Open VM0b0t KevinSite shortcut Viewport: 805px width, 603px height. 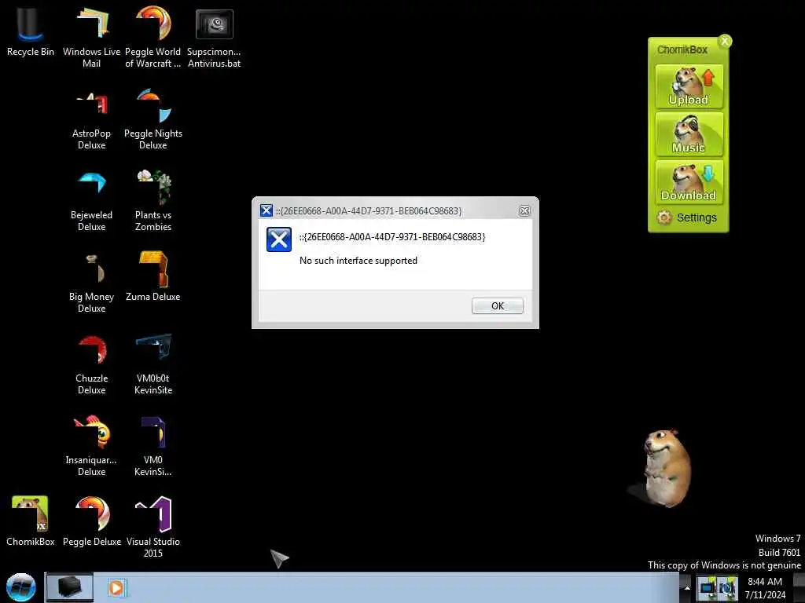click(x=153, y=364)
